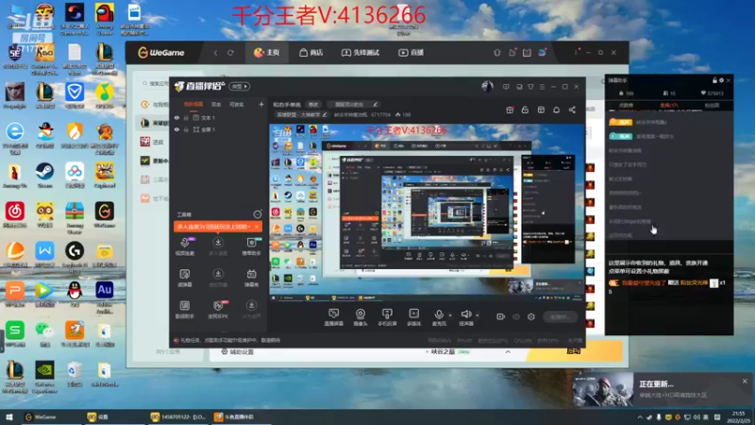Viewport: 755px width, 425px height.
Task: Hide the 文本 1 scene layer
Action: [x=176, y=117]
